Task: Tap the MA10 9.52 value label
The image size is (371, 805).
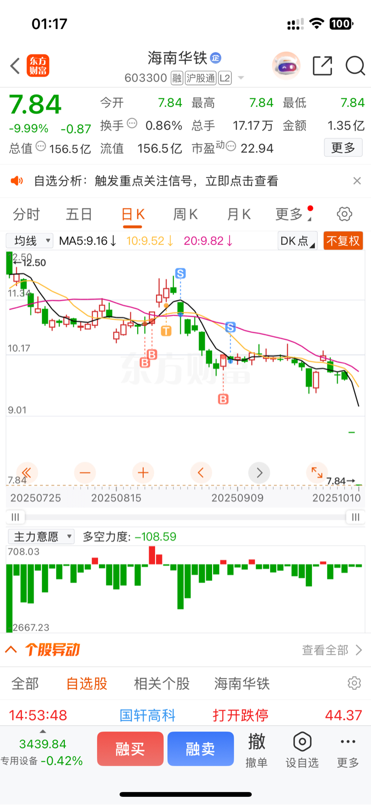Action: [150, 241]
